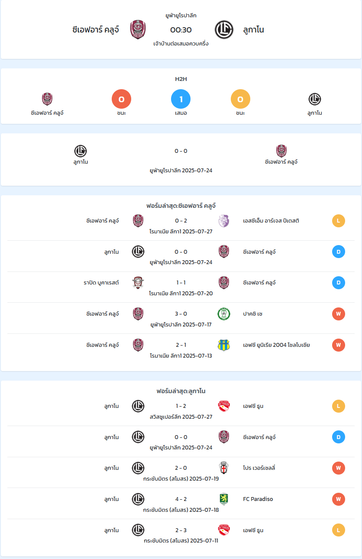Viewport: 362px width, 559px height.
Task: Click the Rapid Bucuresti team crest
Action: (x=138, y=283)
